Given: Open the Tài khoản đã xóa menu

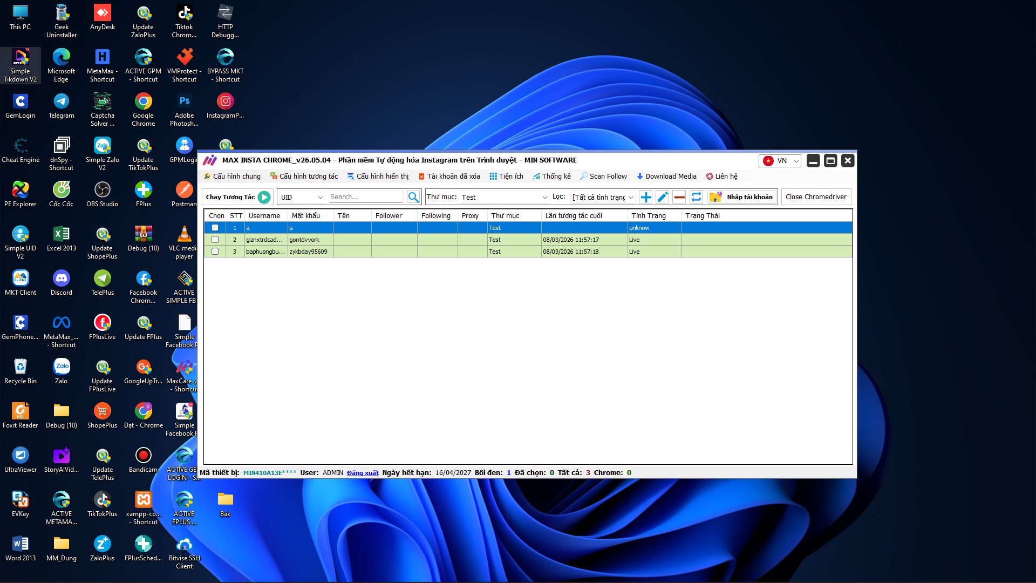Looking at the screenshot, I should click(x=449, y=177).
